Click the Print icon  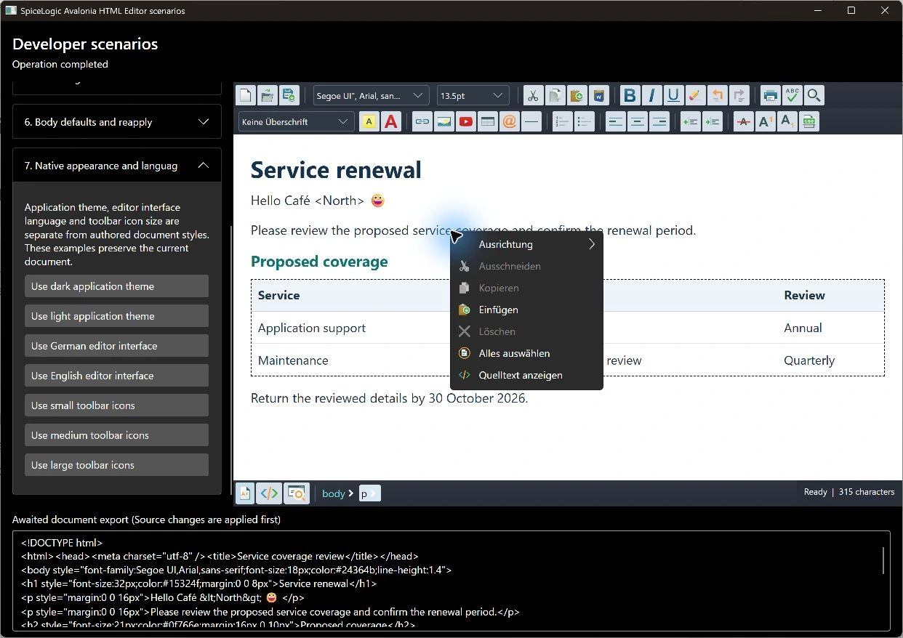pos(771,95)
